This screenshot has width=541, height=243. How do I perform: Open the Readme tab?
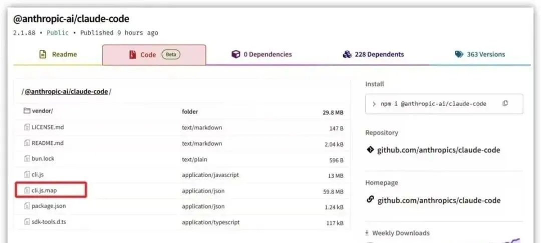coord(58,54)
